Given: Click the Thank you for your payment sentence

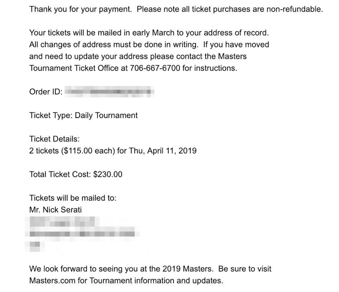Looking at the screenshot, I should tap(80, 9).
